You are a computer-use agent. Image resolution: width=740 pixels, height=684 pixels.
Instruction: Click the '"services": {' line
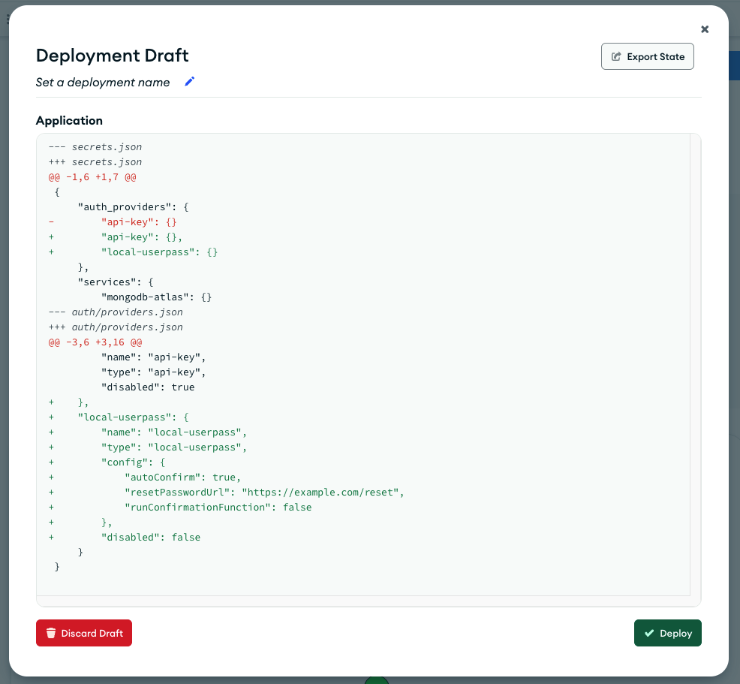tap(116, 282)
